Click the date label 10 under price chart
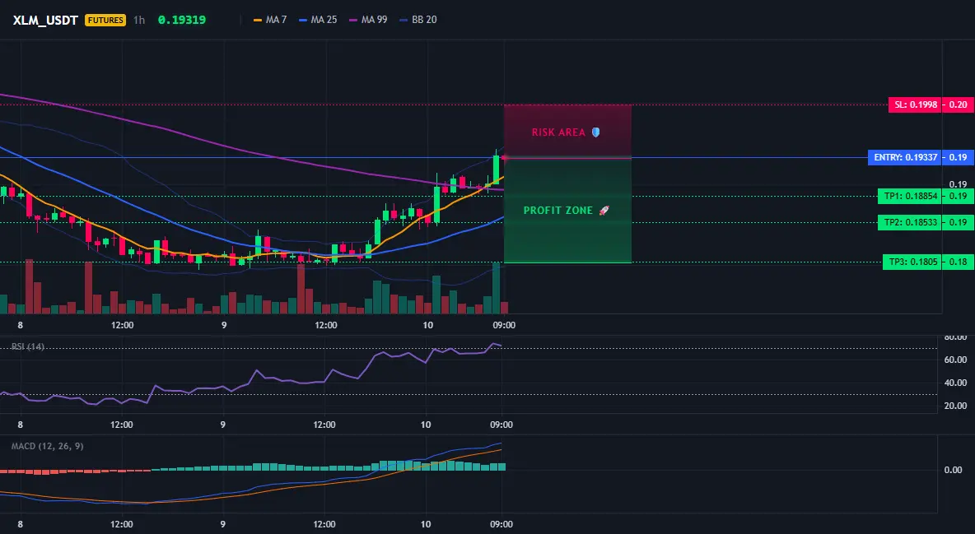Screen dimensions: 975x534 [427, 325]
